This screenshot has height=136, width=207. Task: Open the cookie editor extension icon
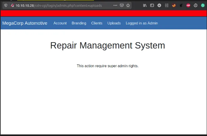pyautogui.click(x=195, y=5)
